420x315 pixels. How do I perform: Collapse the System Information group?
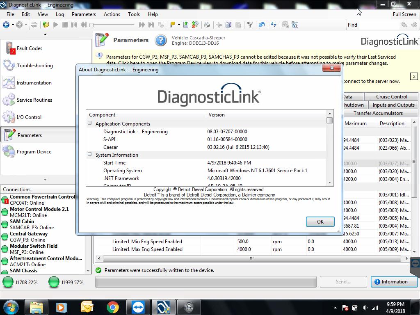click(x=90, y=154)
